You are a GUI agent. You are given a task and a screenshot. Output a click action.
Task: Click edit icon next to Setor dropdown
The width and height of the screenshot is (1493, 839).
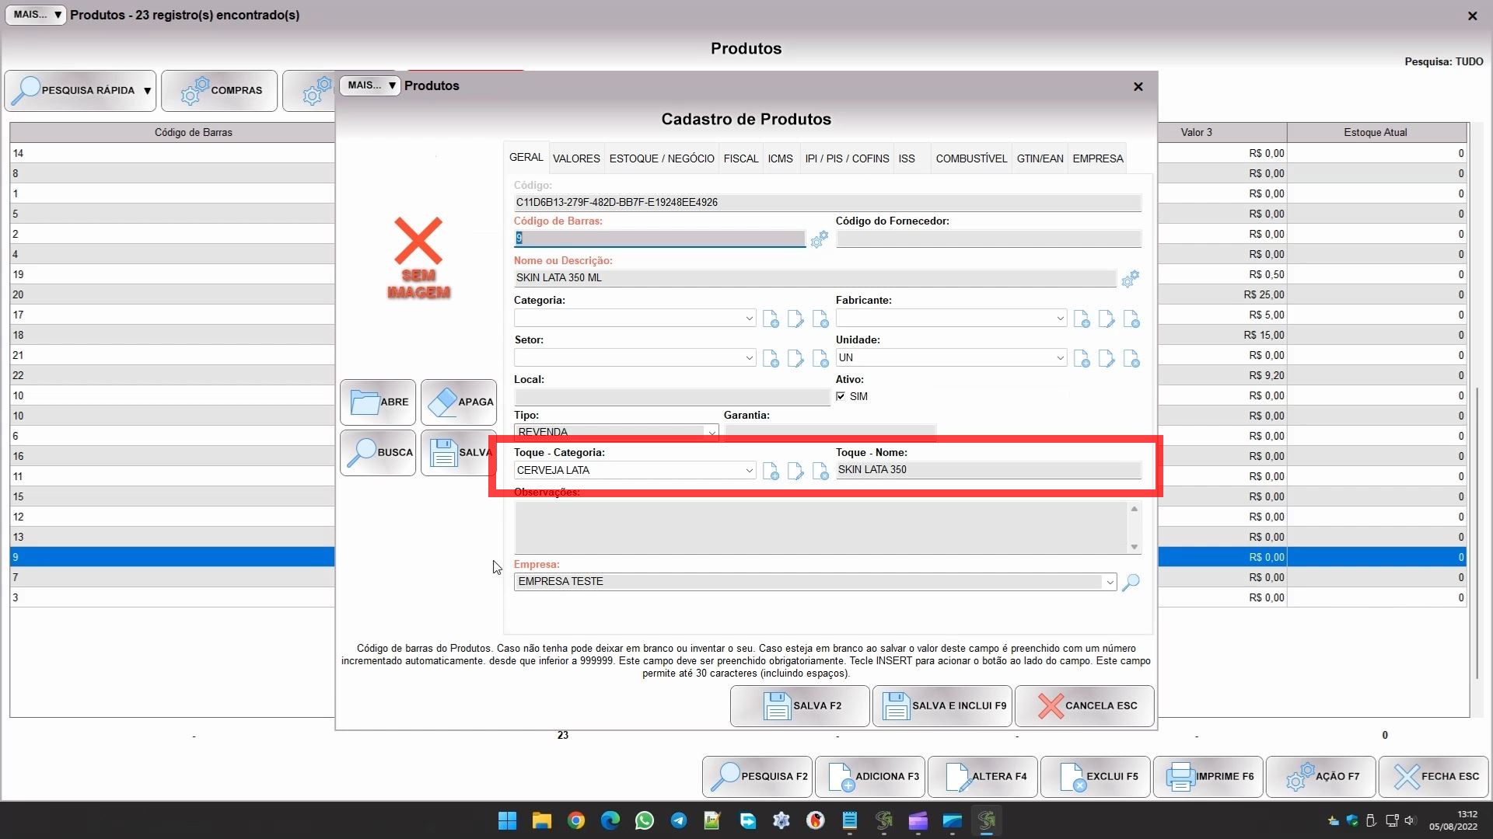[795, 358]
